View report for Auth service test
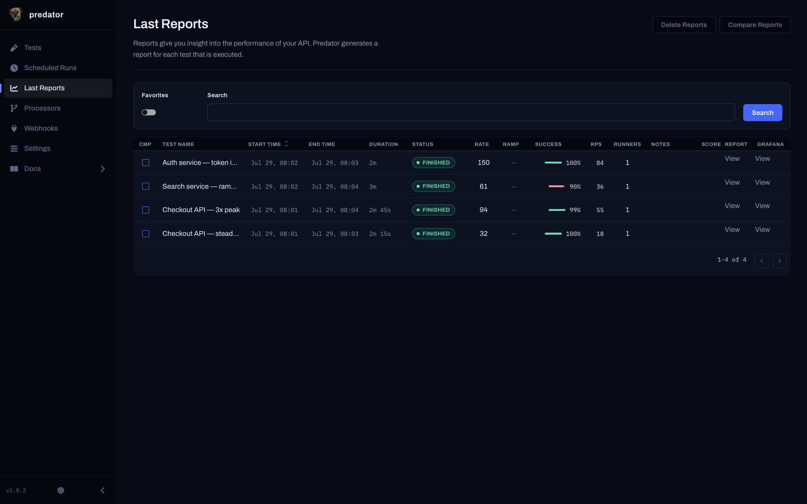This screenshot has height=504, width=807. click(x=732, y=158)
